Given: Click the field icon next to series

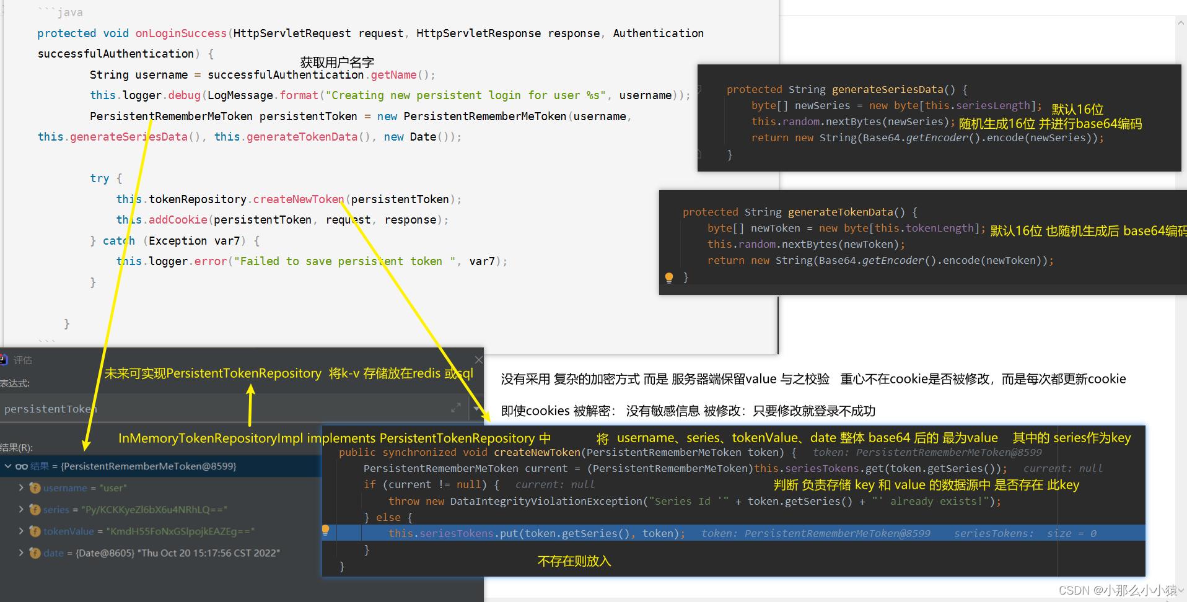Looking at the screenshot, I should click(35, 510).
